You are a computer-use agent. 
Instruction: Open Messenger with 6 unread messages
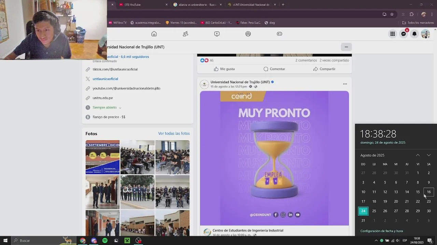point(404,34)
